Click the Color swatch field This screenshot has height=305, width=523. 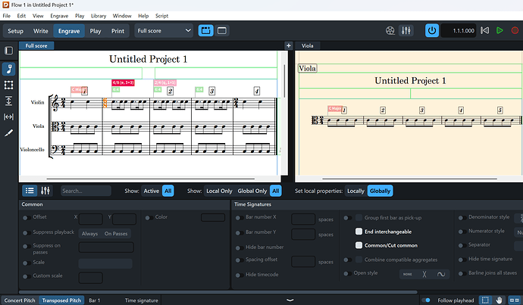[x=213, y=218]
